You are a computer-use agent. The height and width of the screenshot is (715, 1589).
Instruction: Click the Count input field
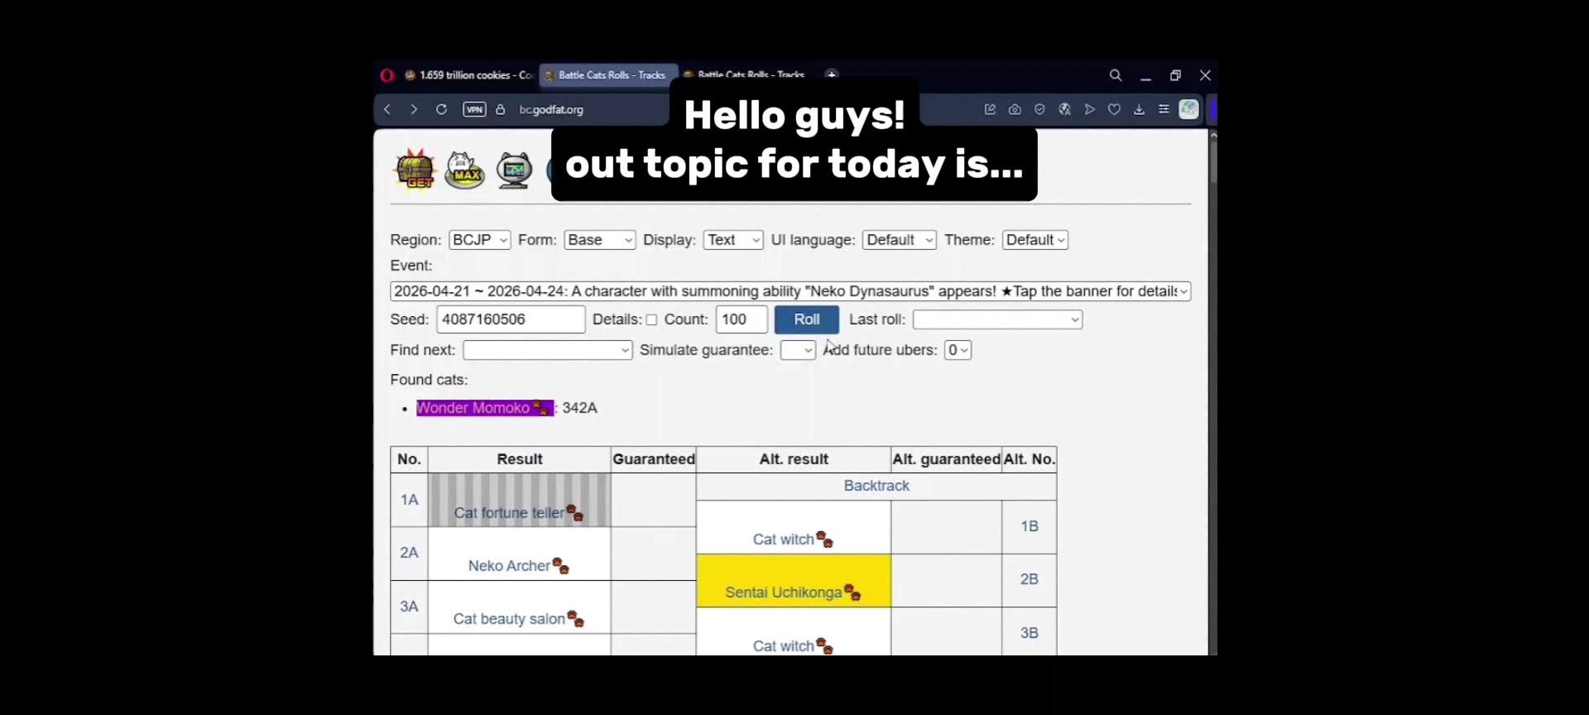click(742, 319)
